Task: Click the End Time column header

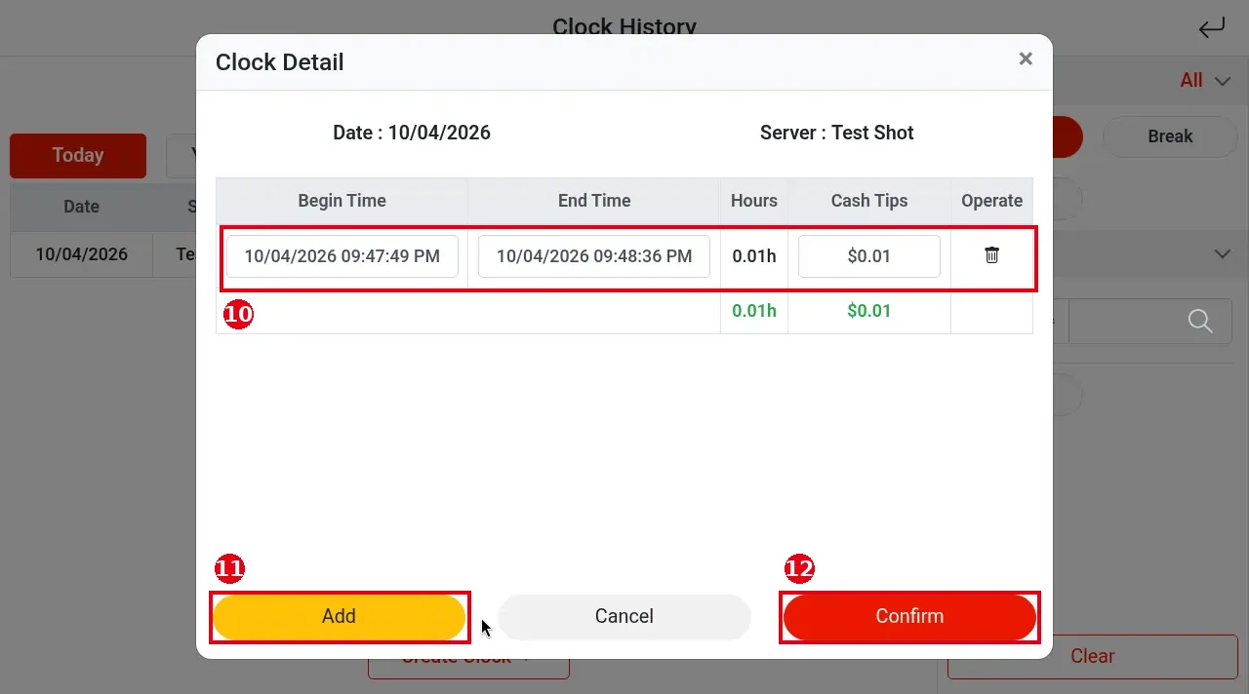Action: pos(594,201)
